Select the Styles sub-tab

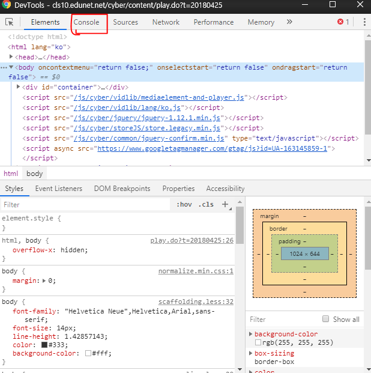[x=14, y=189]
